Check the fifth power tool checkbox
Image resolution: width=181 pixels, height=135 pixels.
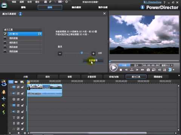point(5,51)
